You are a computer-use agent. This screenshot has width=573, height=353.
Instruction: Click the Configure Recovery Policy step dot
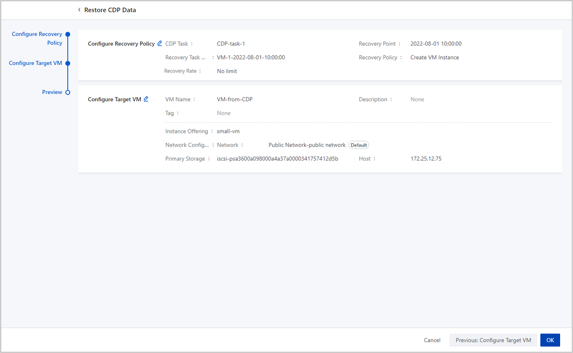coord(68,34)
